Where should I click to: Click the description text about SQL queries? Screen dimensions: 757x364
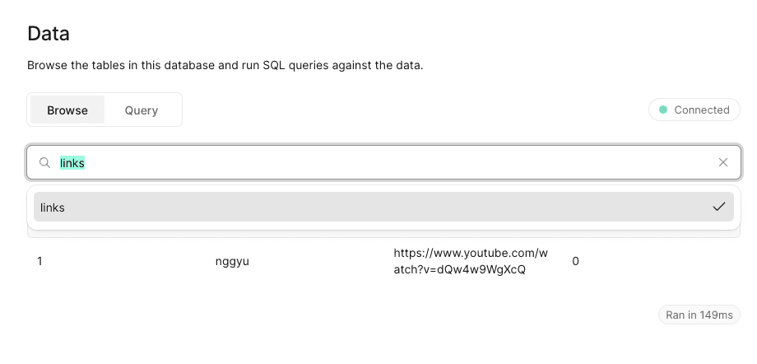[x=225, y=65]
